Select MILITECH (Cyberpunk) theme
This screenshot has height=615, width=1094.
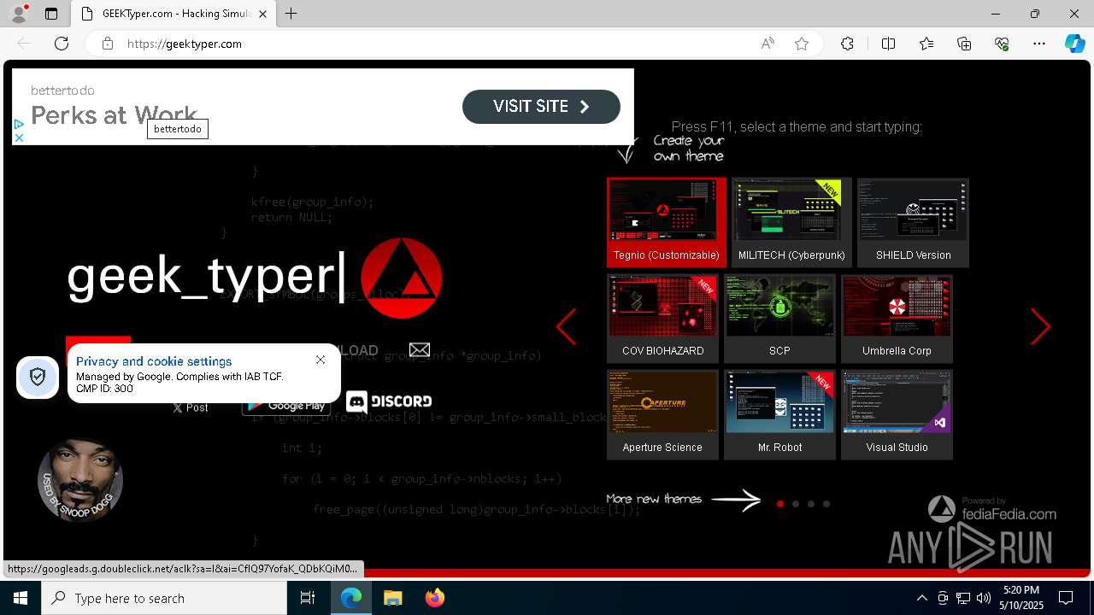click(791, 222)
